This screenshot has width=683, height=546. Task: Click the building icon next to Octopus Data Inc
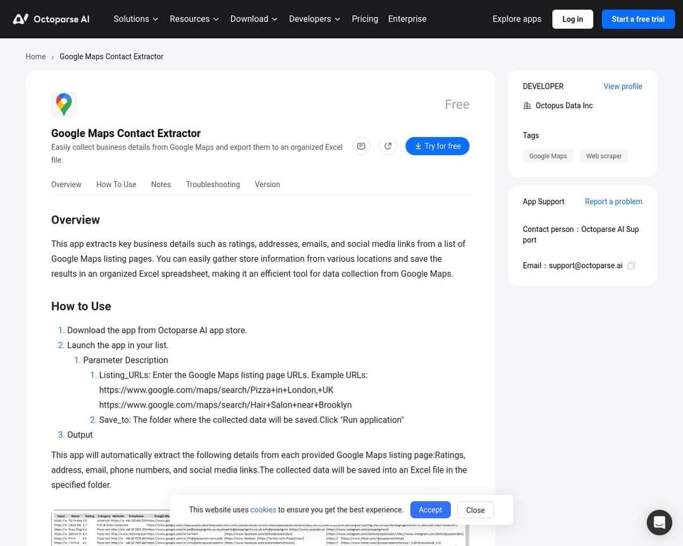(x=527, y=106)
